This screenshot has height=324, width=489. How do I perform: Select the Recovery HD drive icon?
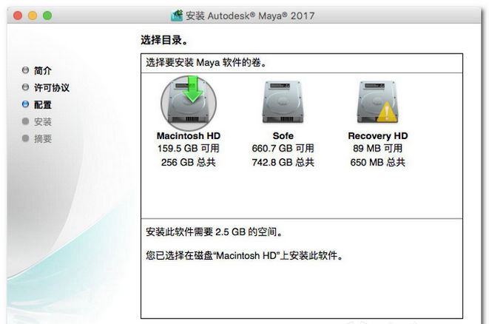[x=377, y=102]
